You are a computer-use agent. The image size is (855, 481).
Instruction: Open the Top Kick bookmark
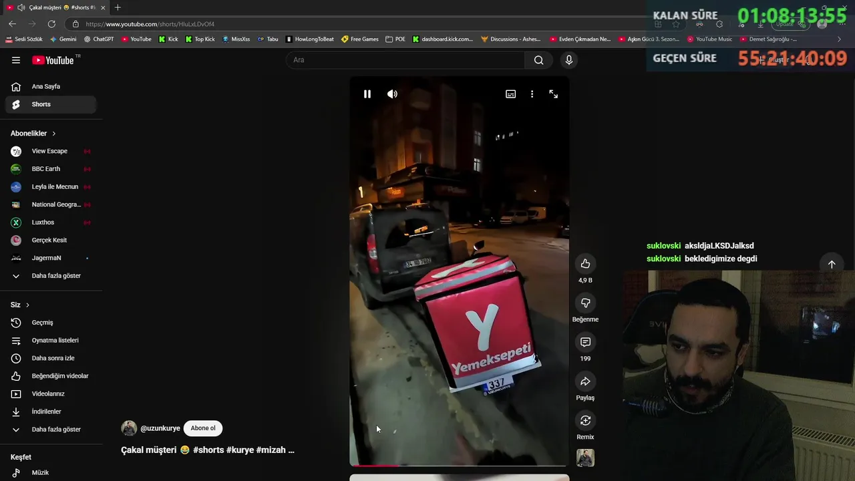click(200, 39)
